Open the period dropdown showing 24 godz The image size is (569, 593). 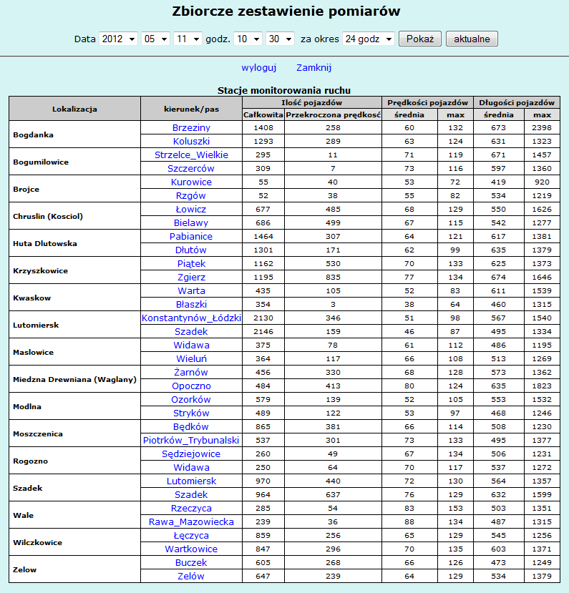point(369,39)
